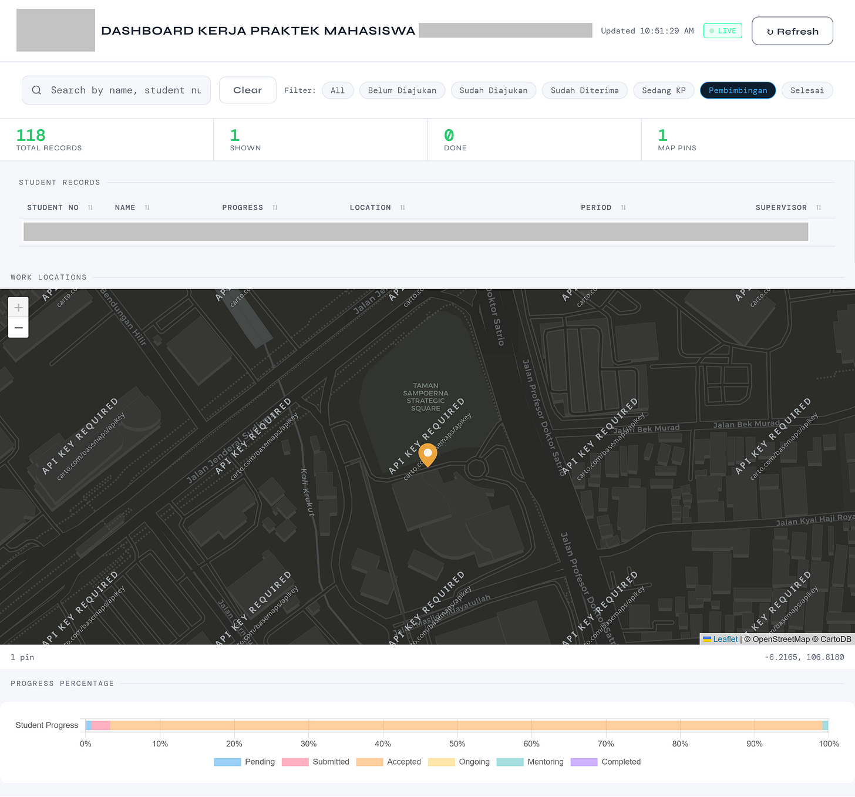Select the Pembimbingan filter
Viewport: 855px width, 797px height.
[x=738, y=90]
